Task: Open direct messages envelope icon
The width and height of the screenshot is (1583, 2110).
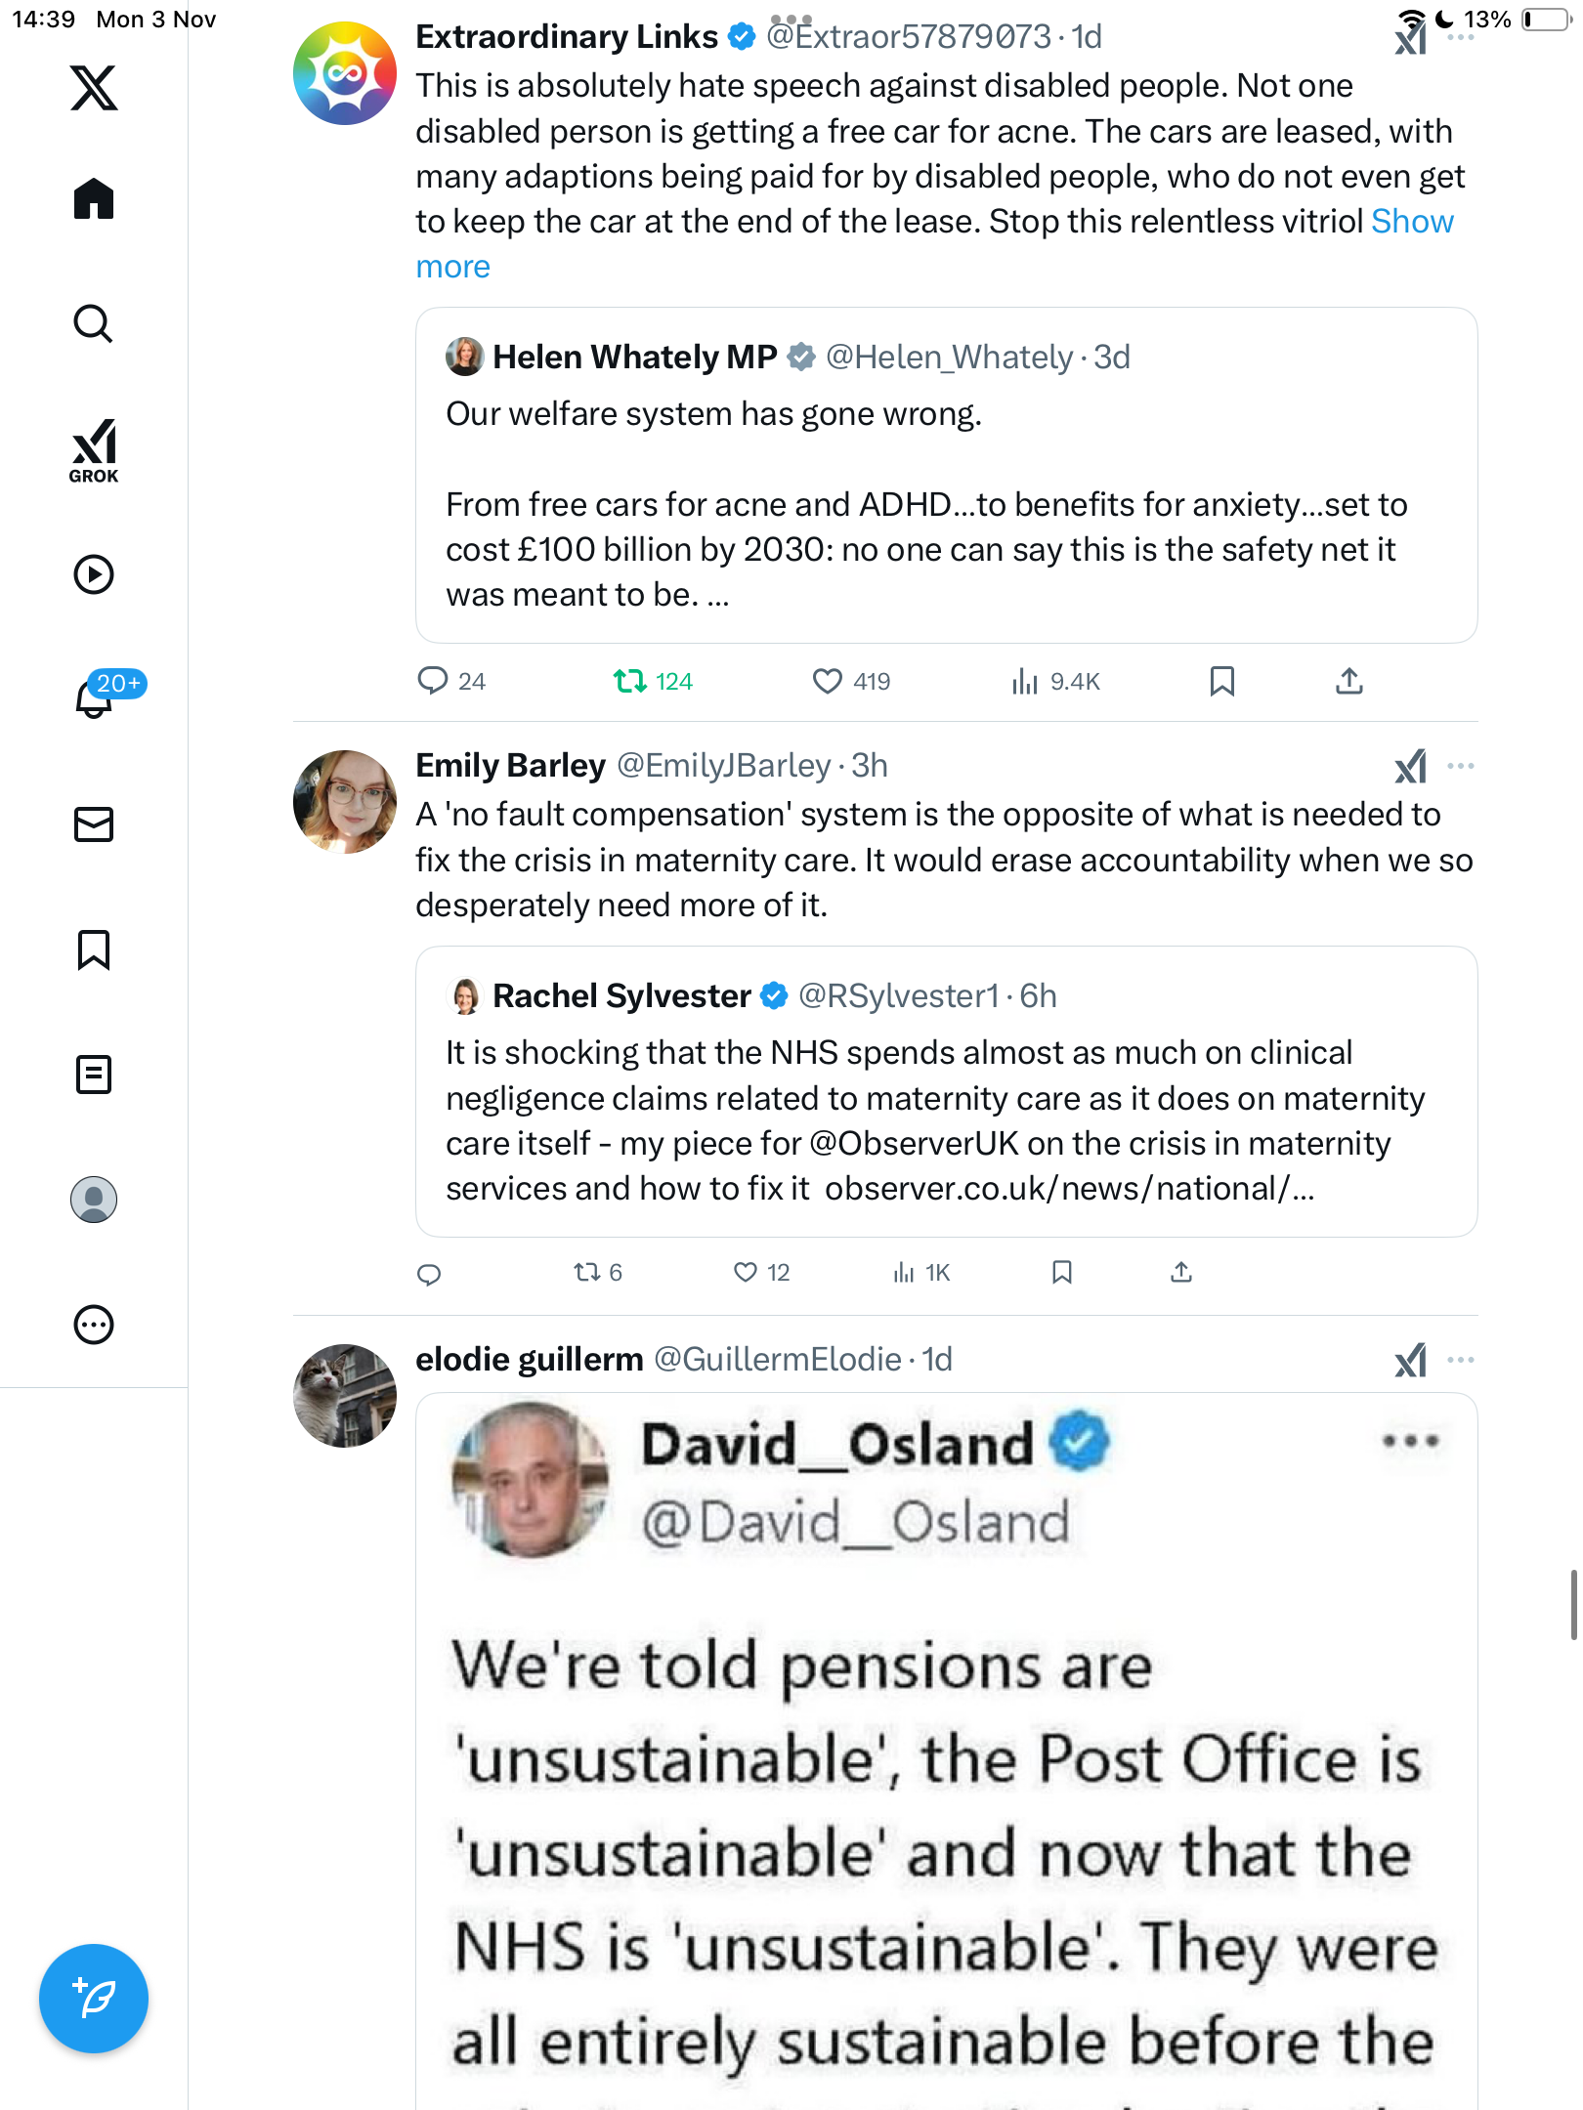Action: coord(94,824)
